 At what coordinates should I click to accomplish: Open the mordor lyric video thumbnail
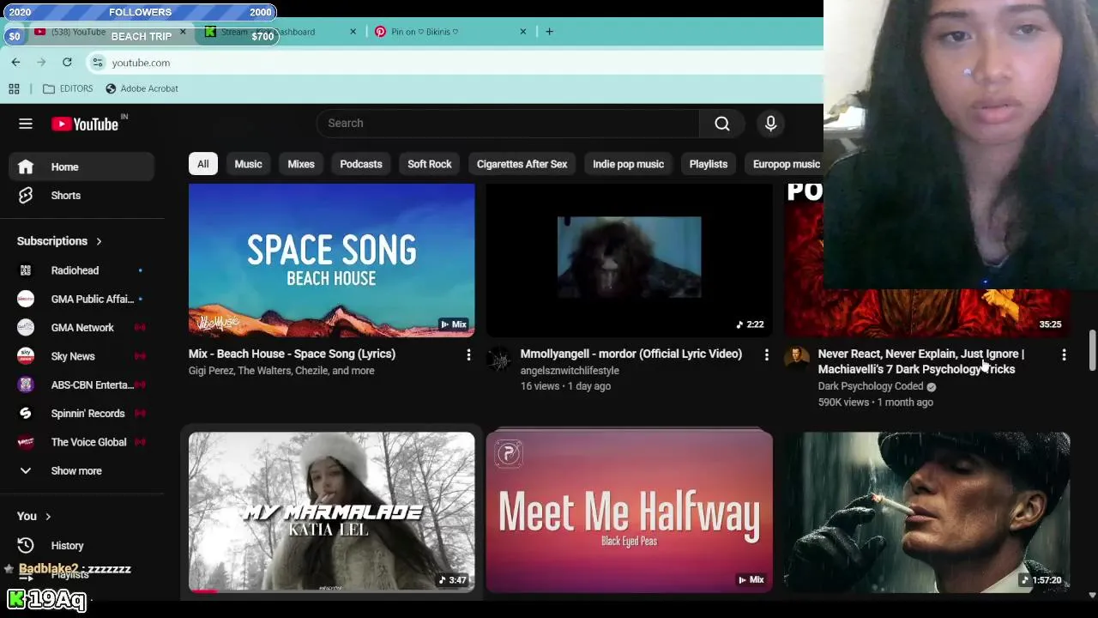tap(629, 260)
